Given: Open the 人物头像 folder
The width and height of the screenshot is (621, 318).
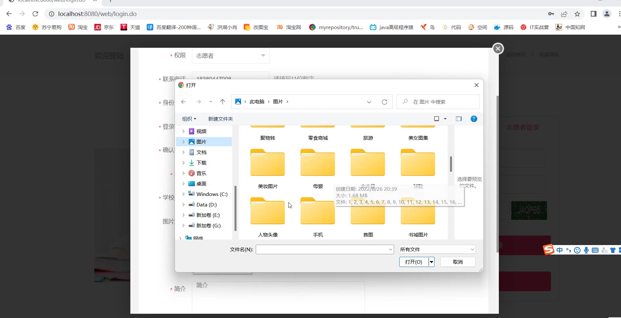Looking at the screenshot, I should [x=268, y=212].
